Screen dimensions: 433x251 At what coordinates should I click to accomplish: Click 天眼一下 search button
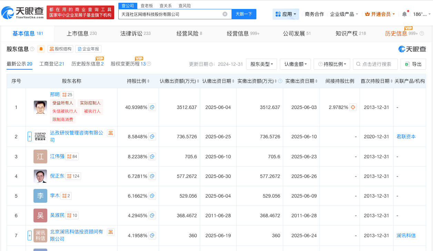point(244,14)
